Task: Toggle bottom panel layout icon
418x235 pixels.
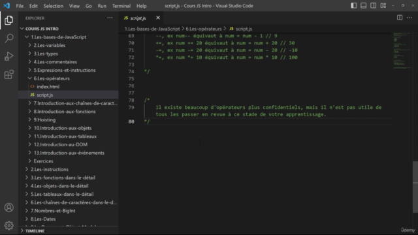Action: [x=363, y=6]
